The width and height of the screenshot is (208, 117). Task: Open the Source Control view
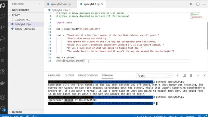pyautogui.click(x=3, y=27)
